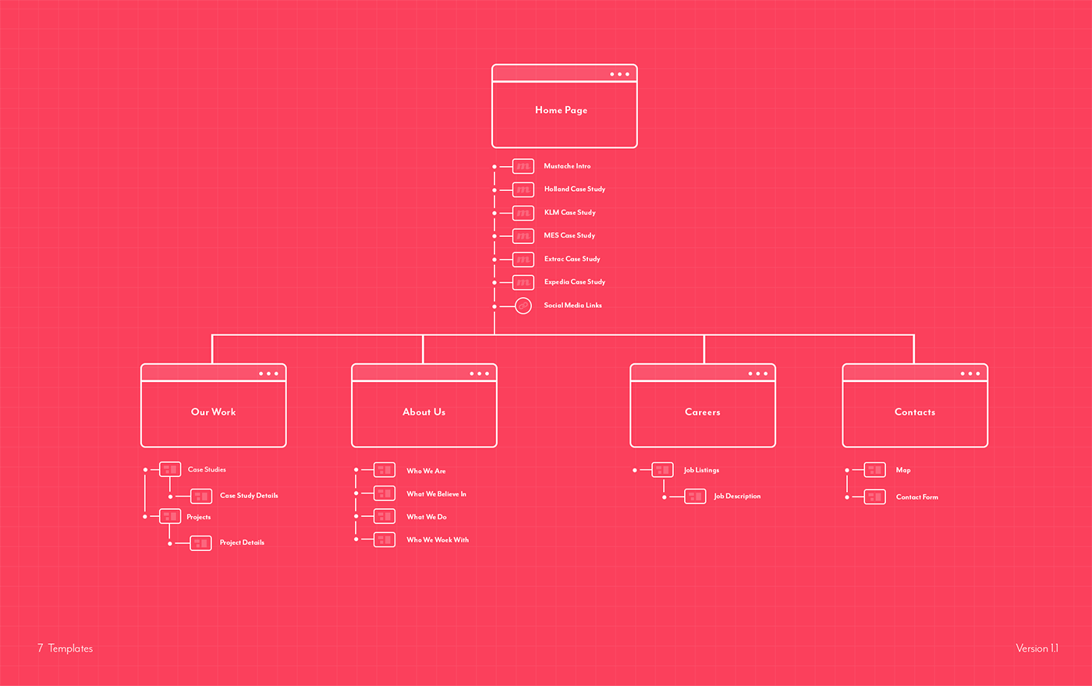Select the MES Case Study section icon
1092x686 pixels.
click(x=523, y=235)
